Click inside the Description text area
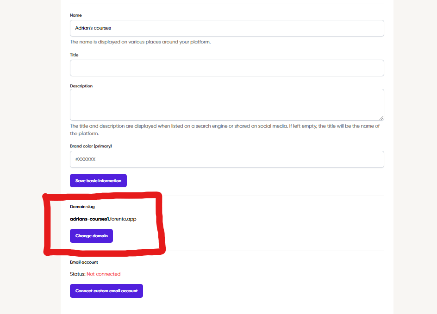 tap(227, 105)
